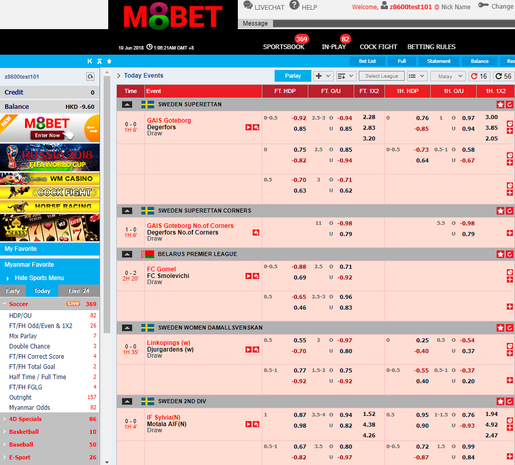Open the plus add-options dropdown
This screenshot has width=515, height=465.
point(324,76)
